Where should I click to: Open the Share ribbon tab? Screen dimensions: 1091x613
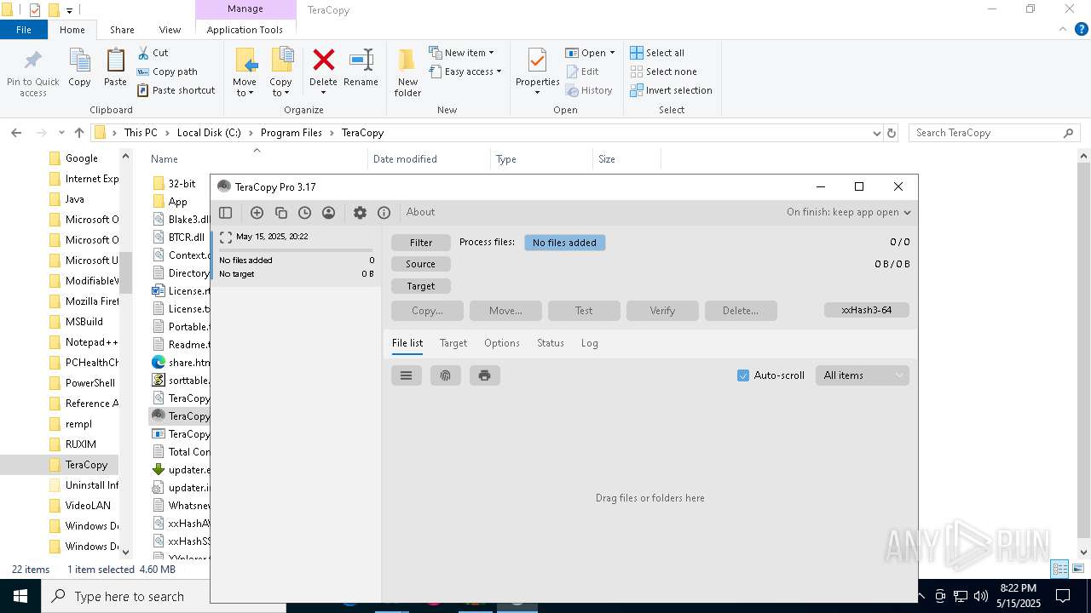(122, 29)
